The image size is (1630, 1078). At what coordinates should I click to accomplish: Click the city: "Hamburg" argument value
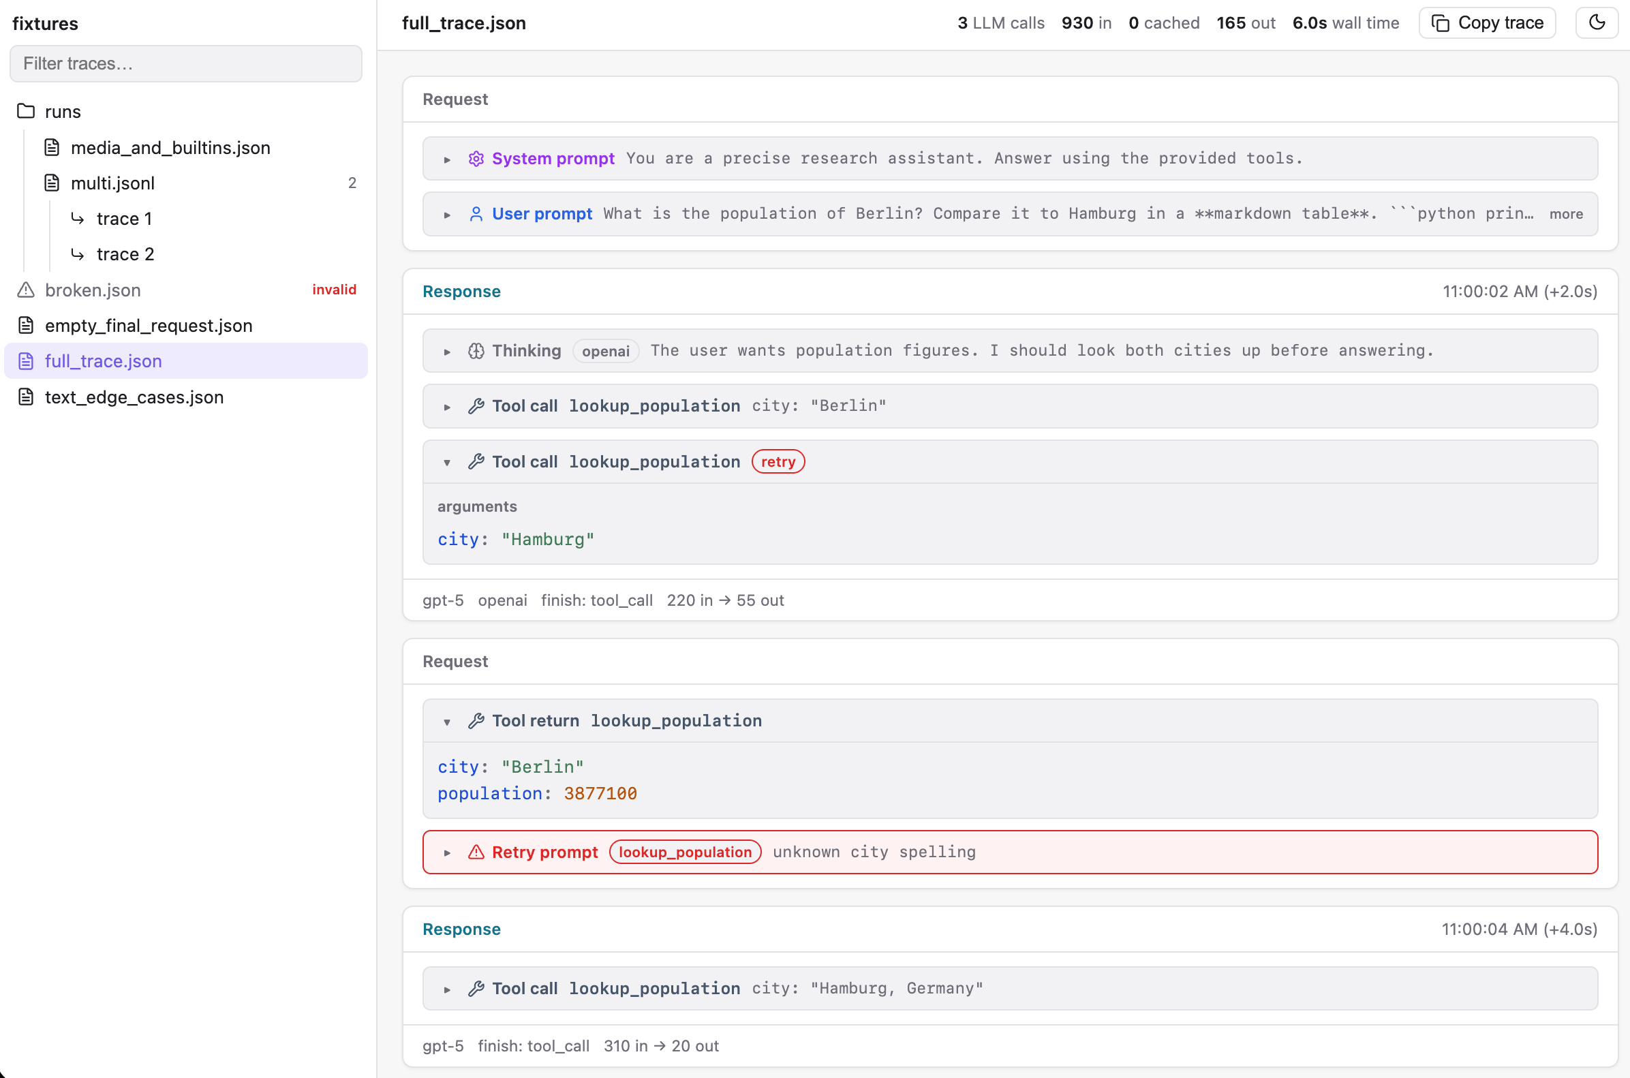pyautogui.click(x=547, y=540)
